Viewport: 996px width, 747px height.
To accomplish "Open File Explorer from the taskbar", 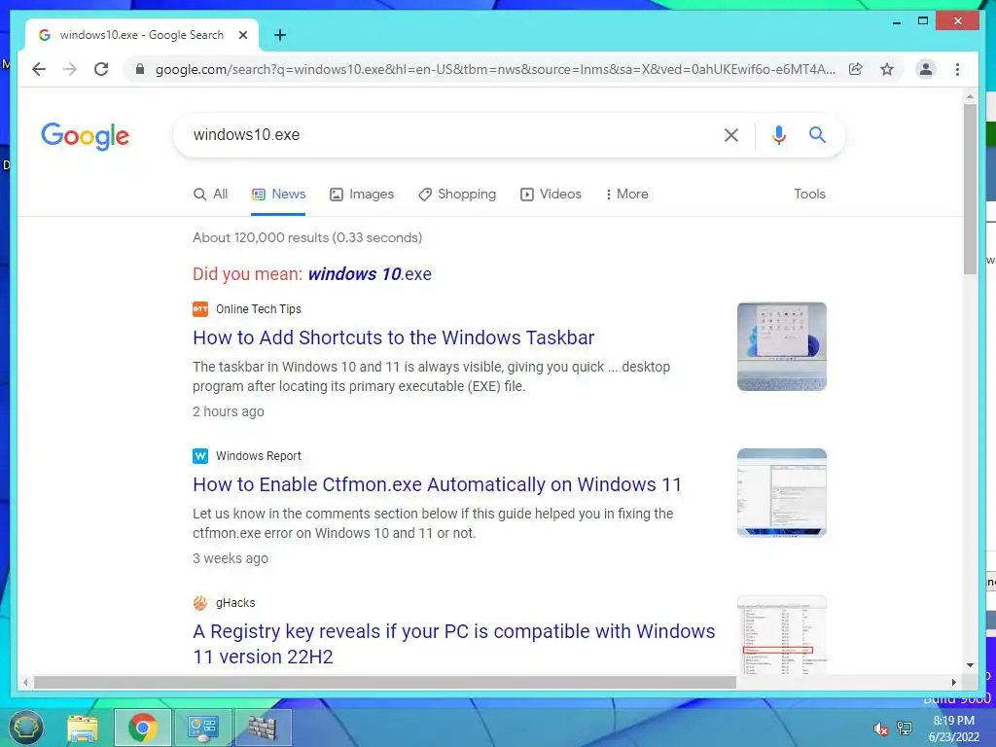I will click(83, 728).
